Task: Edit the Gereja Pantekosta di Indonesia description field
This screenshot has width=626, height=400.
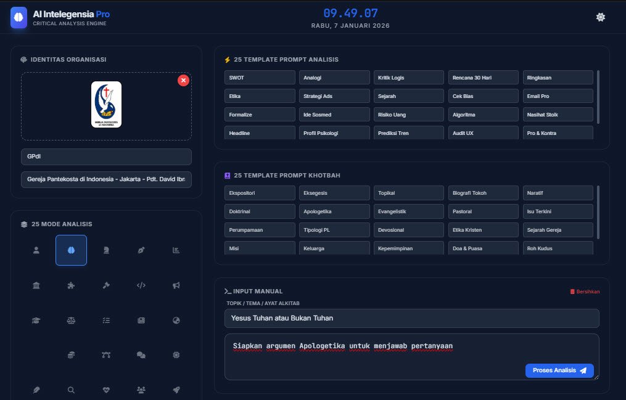Action: (106, 179)
